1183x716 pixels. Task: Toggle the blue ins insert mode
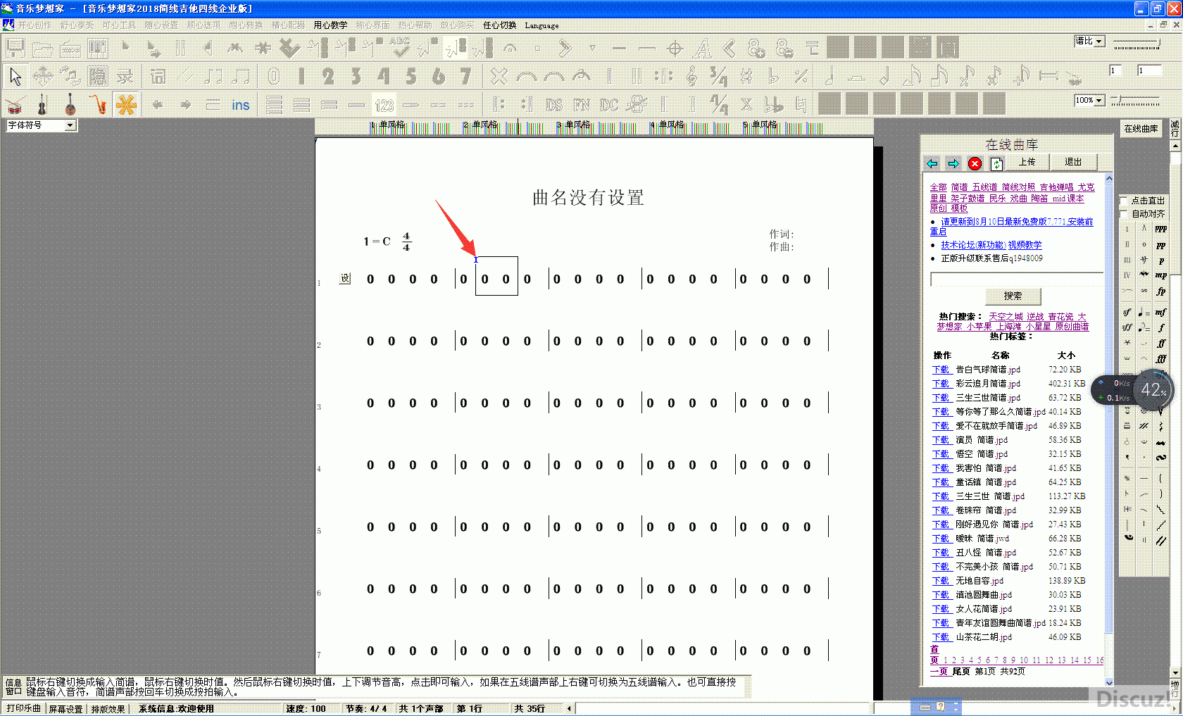point(241,105)
